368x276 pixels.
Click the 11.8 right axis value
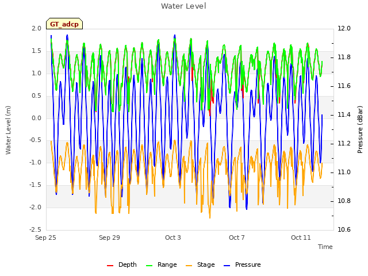[x=344, y=57]
